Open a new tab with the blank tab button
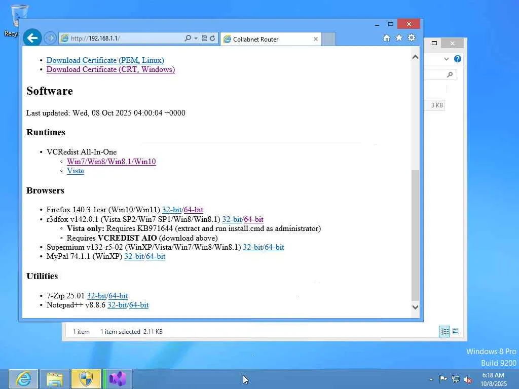The width and height of the screenshot is (519, 389). pyautogui.click(x=328, y=39)
